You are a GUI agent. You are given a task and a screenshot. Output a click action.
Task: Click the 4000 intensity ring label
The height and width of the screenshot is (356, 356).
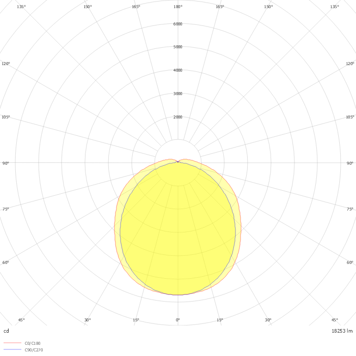[x=178, y=70]
